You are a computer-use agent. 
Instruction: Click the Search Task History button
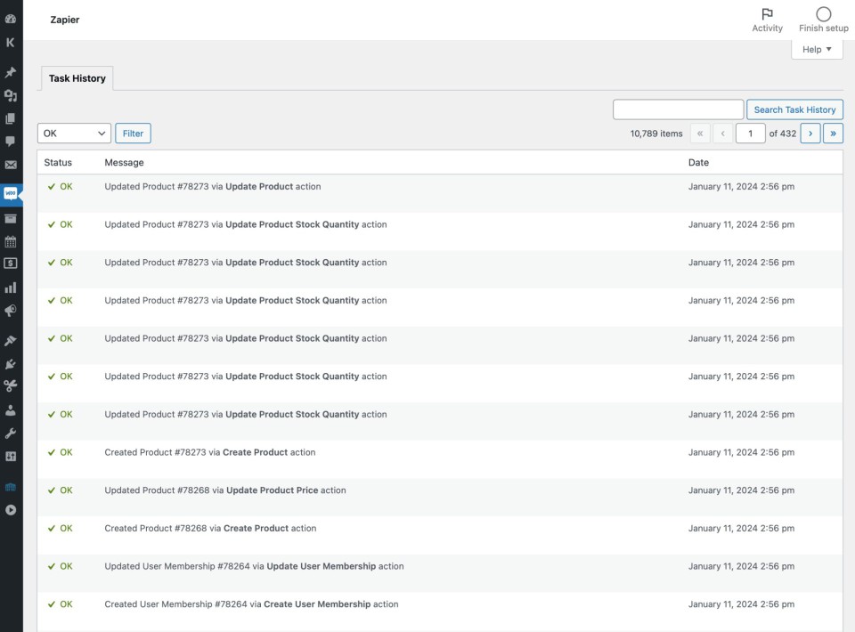pyautogui.click(x=794, y=109)
